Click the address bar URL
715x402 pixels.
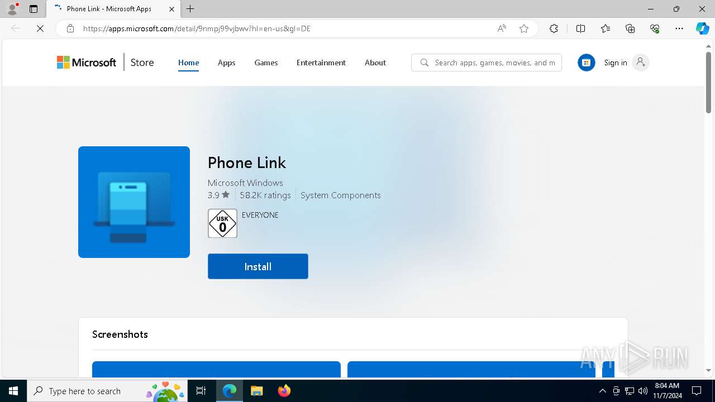click(x=197, y=28)
